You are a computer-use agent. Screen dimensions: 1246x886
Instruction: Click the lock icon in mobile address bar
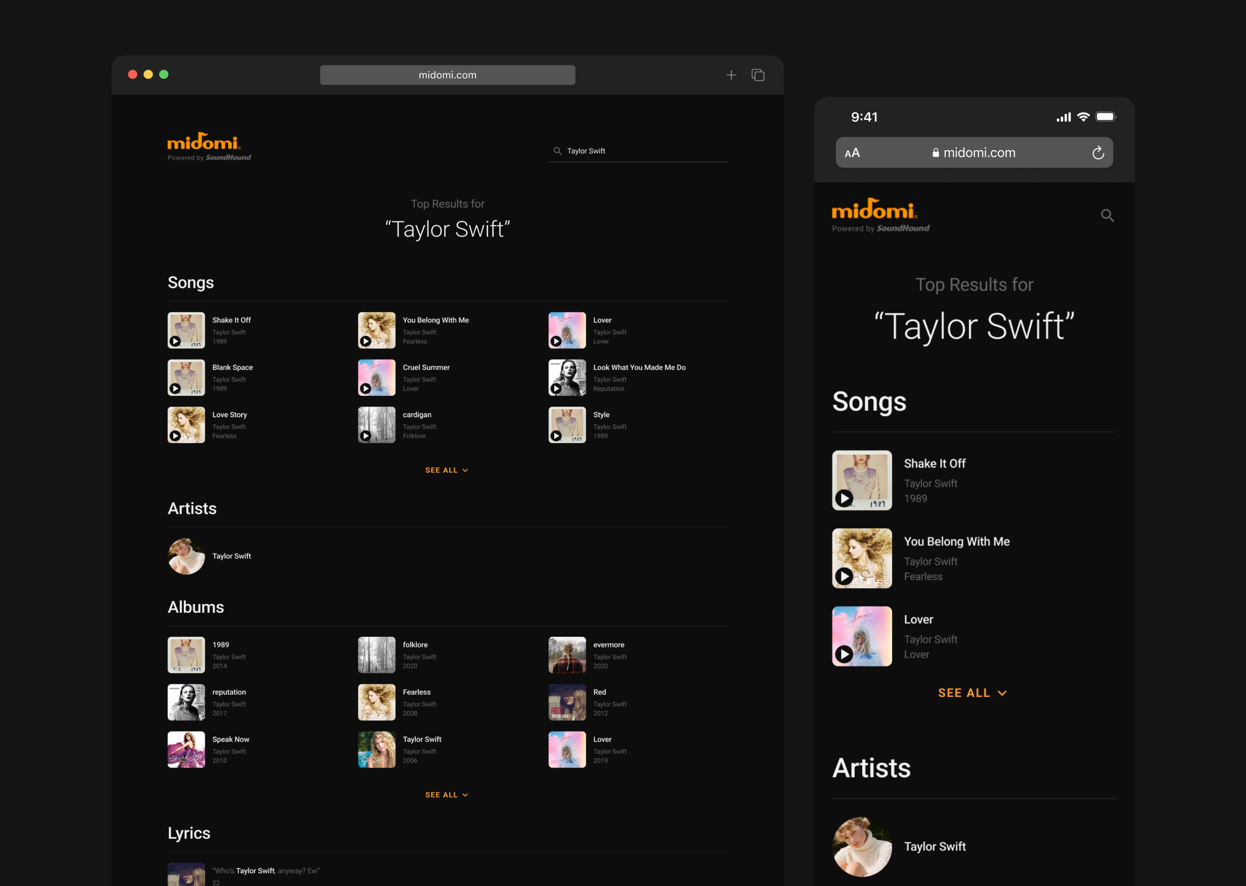(936, 153)
